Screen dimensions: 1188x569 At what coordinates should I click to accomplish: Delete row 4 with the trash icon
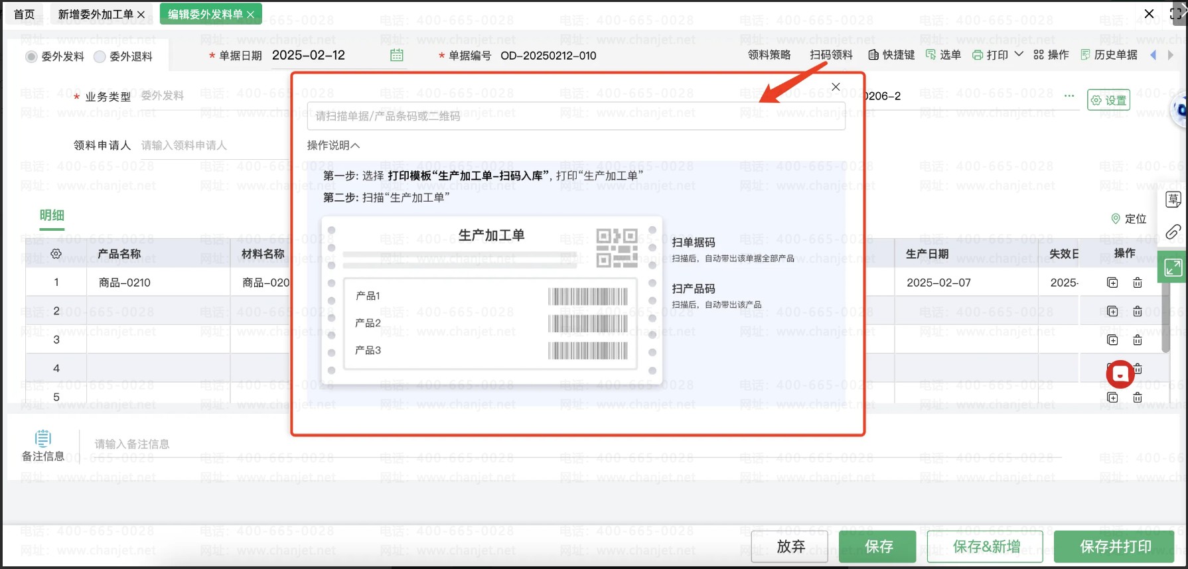pos(1138,369)
